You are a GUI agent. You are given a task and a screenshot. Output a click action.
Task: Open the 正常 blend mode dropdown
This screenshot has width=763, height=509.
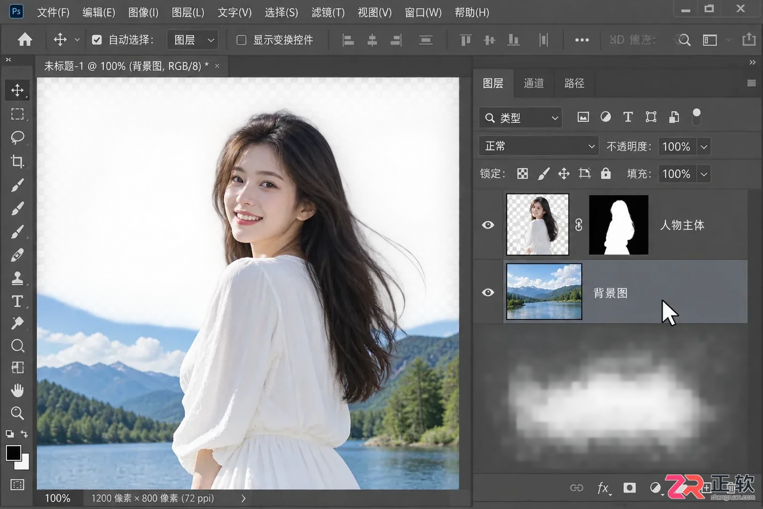pos(539,146)
